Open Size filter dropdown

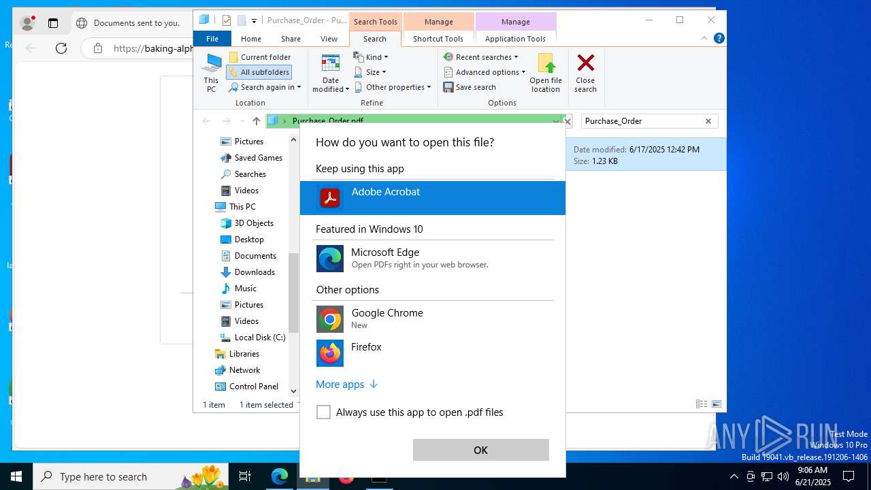tap(370, 72)
